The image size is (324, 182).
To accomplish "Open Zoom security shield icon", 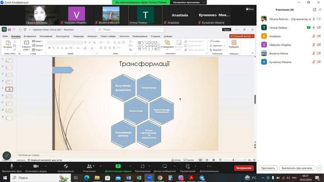I will coord(66,166).
